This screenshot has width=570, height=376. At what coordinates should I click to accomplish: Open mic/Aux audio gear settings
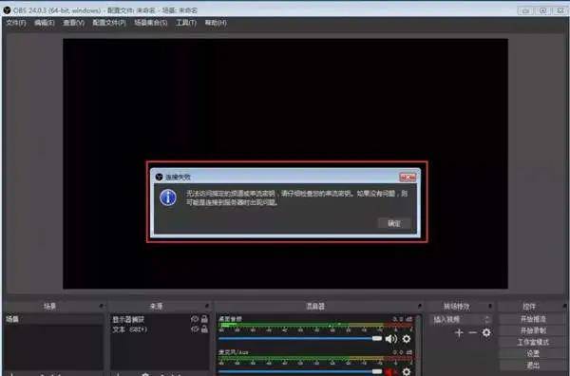pos(407,371)
